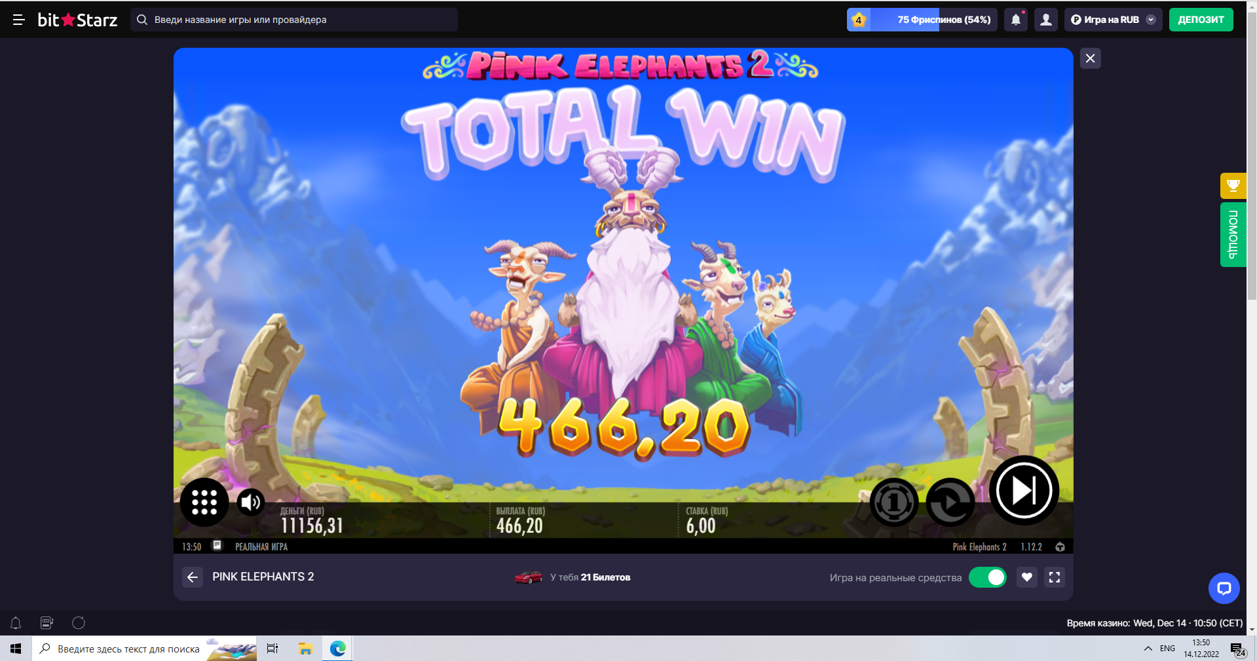This screenshot has height=661, width=1257.
Task: Open the Windows Start menu
Action: pos(16,649)
